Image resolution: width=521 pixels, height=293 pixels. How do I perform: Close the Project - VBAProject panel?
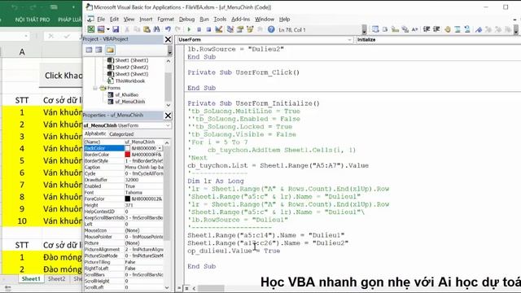[x=169, y=39]
